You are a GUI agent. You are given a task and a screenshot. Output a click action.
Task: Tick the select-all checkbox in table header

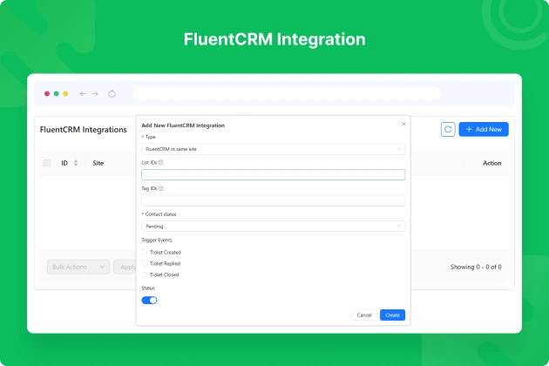[x=47, y=163]
